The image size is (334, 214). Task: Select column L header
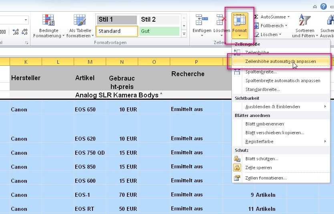[x=58, y=62]
